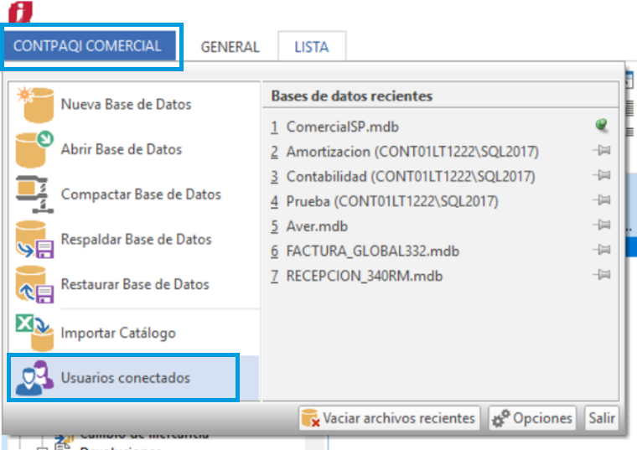Click the Nueva Base de Datos icon
Image resolution: width=637 pixels, height=450 pixels.
click(35, 105)
